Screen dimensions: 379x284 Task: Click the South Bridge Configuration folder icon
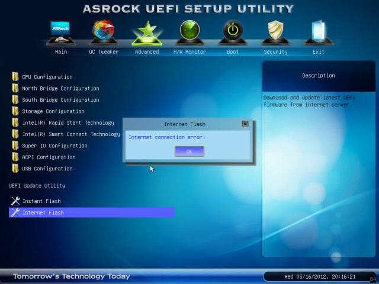[15, 99]
